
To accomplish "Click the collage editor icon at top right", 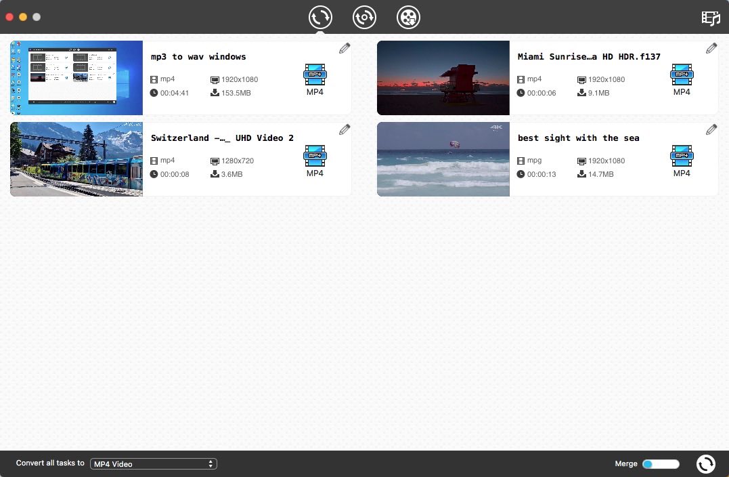I will point(710,18).
